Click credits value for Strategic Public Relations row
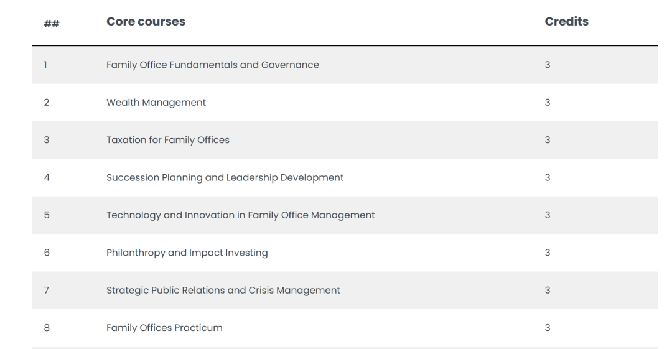Viewport: 672px width, 349px height. click(548, 291)
